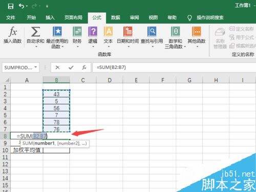Click the lightbulb tell-me icon
The width and height of the screenshot is (256, 192).
[x=189, y=18]
